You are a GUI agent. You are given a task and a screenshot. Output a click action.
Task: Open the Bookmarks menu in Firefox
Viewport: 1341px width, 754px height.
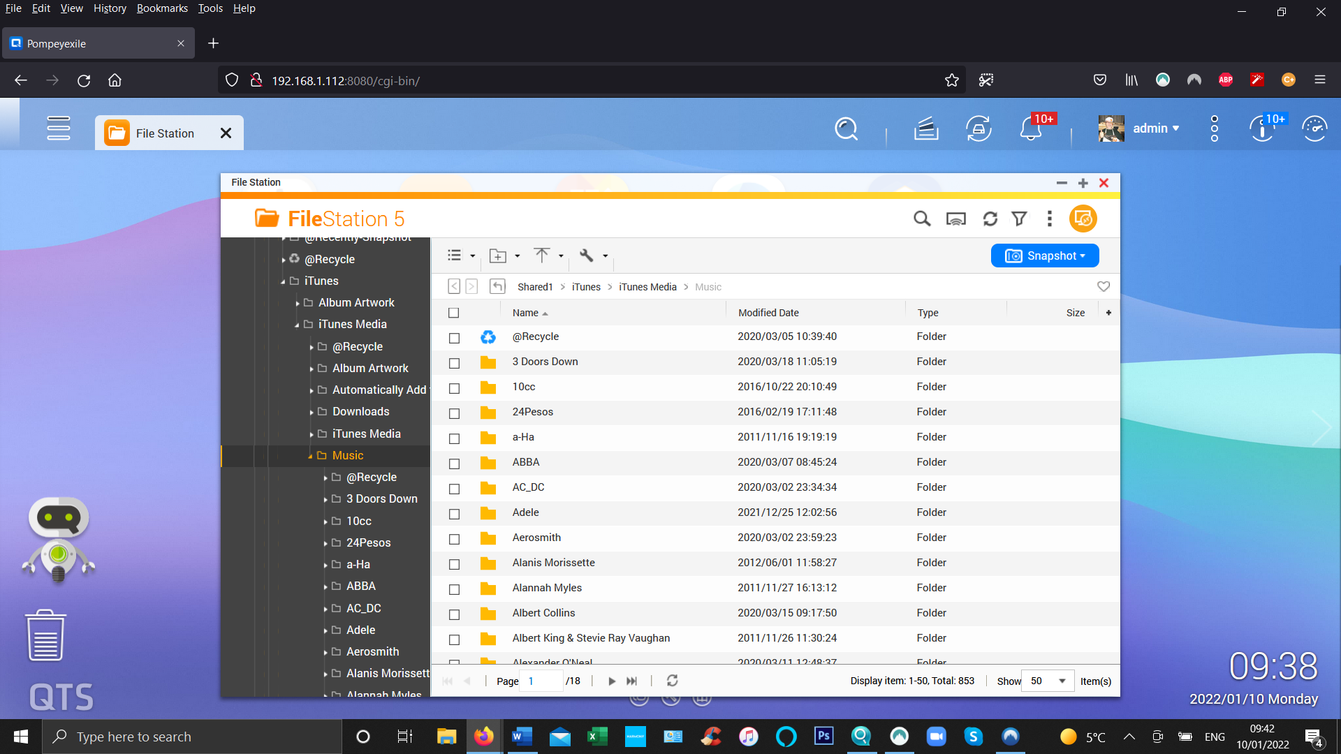coord(162,8)
